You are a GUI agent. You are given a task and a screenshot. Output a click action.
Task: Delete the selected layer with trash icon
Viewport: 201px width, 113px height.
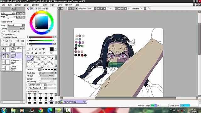click(x=14, y=44)
